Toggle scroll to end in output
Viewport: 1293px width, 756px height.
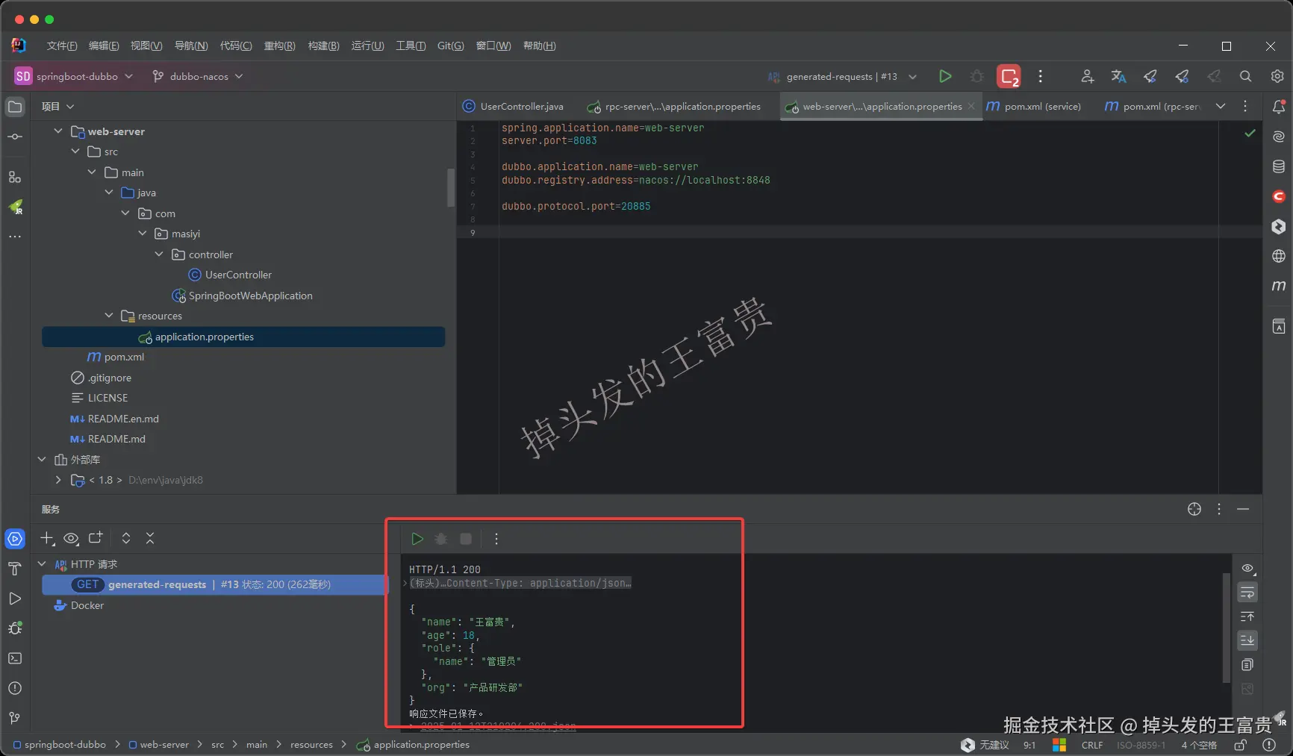coord(1247,640)
